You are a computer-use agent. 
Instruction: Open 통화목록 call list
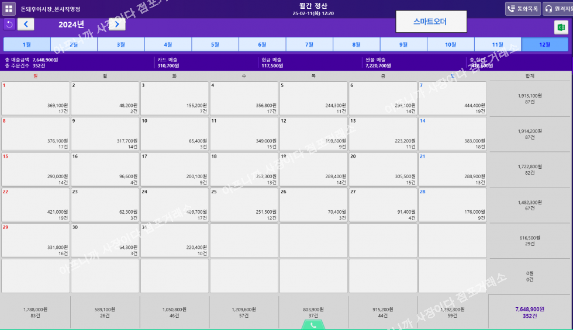point(523,9)
